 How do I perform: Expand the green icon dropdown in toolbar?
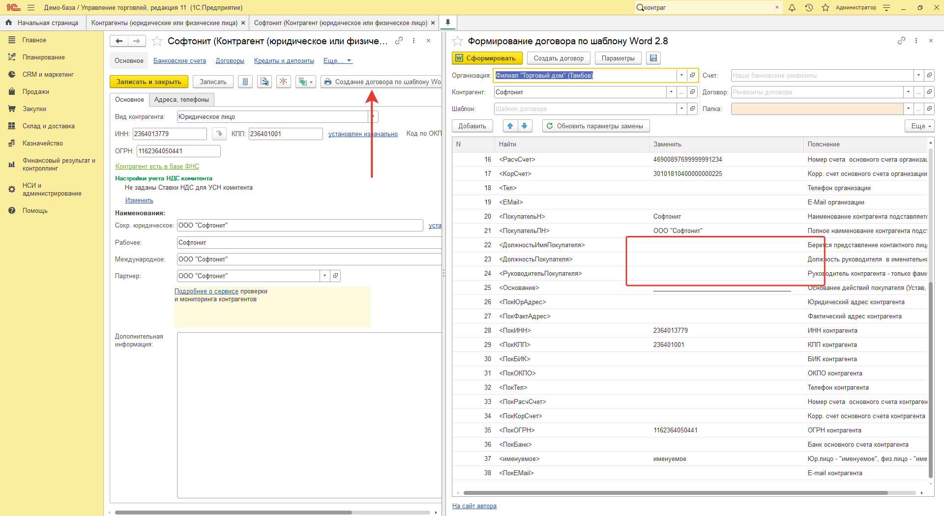[x=305, y=82]
